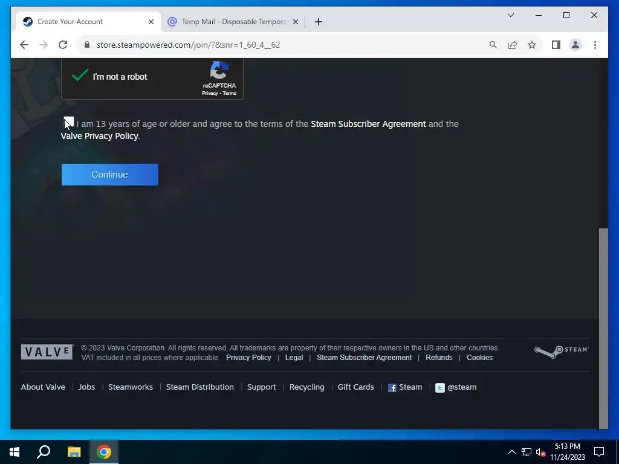The image size is (619, 464).
Task: Open the Legal footer link
Action: tap(294, 358)
